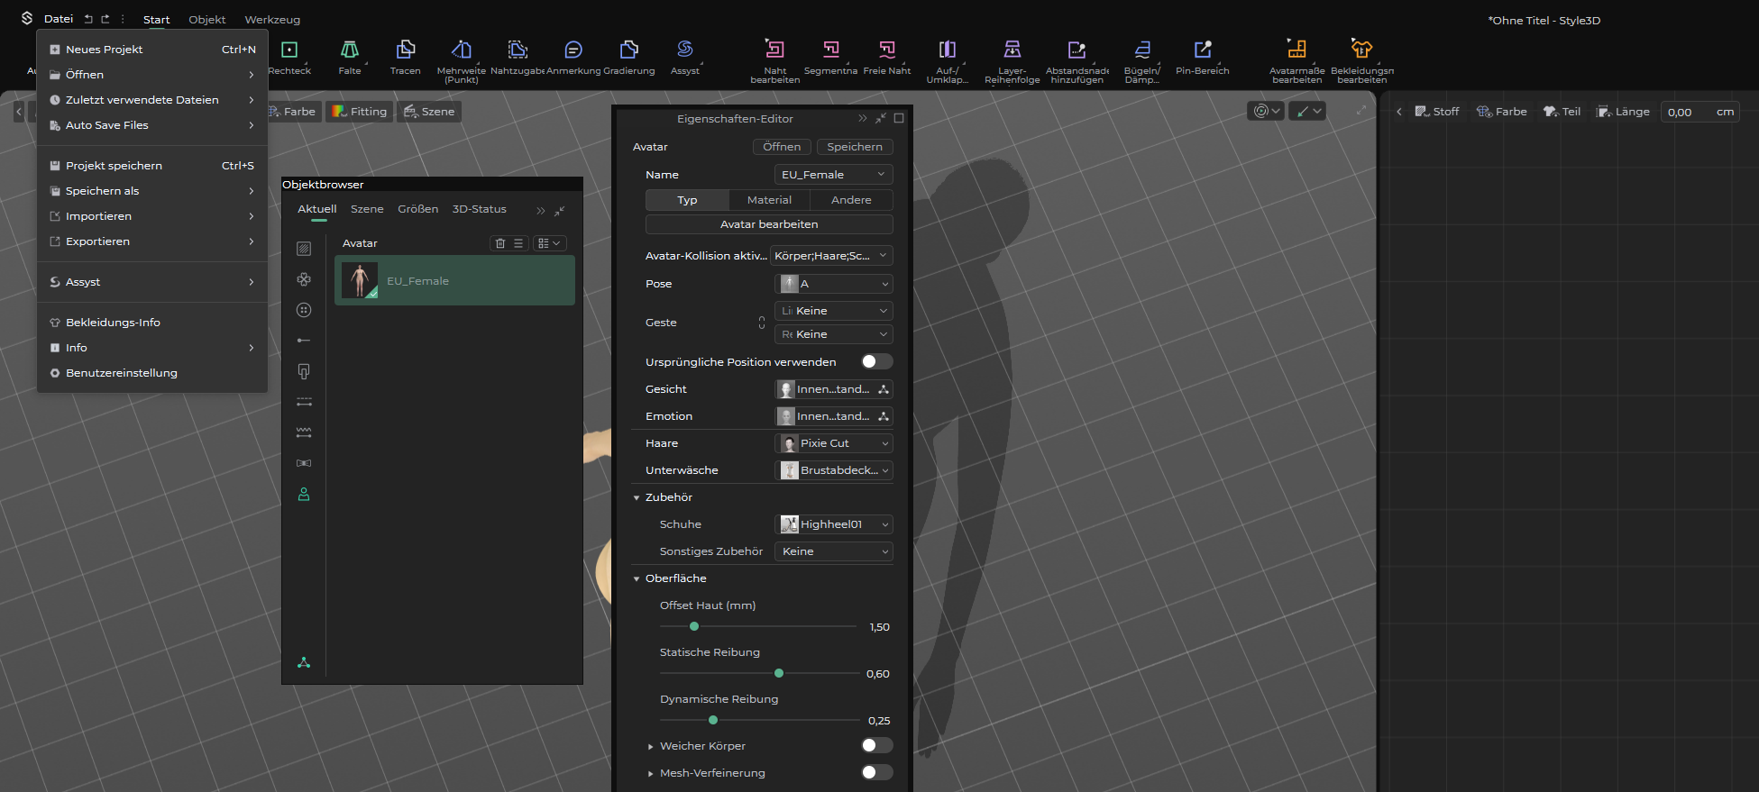
Task: Choose the Mehrweite (Punkt) tool
Action: coord(462,60)
